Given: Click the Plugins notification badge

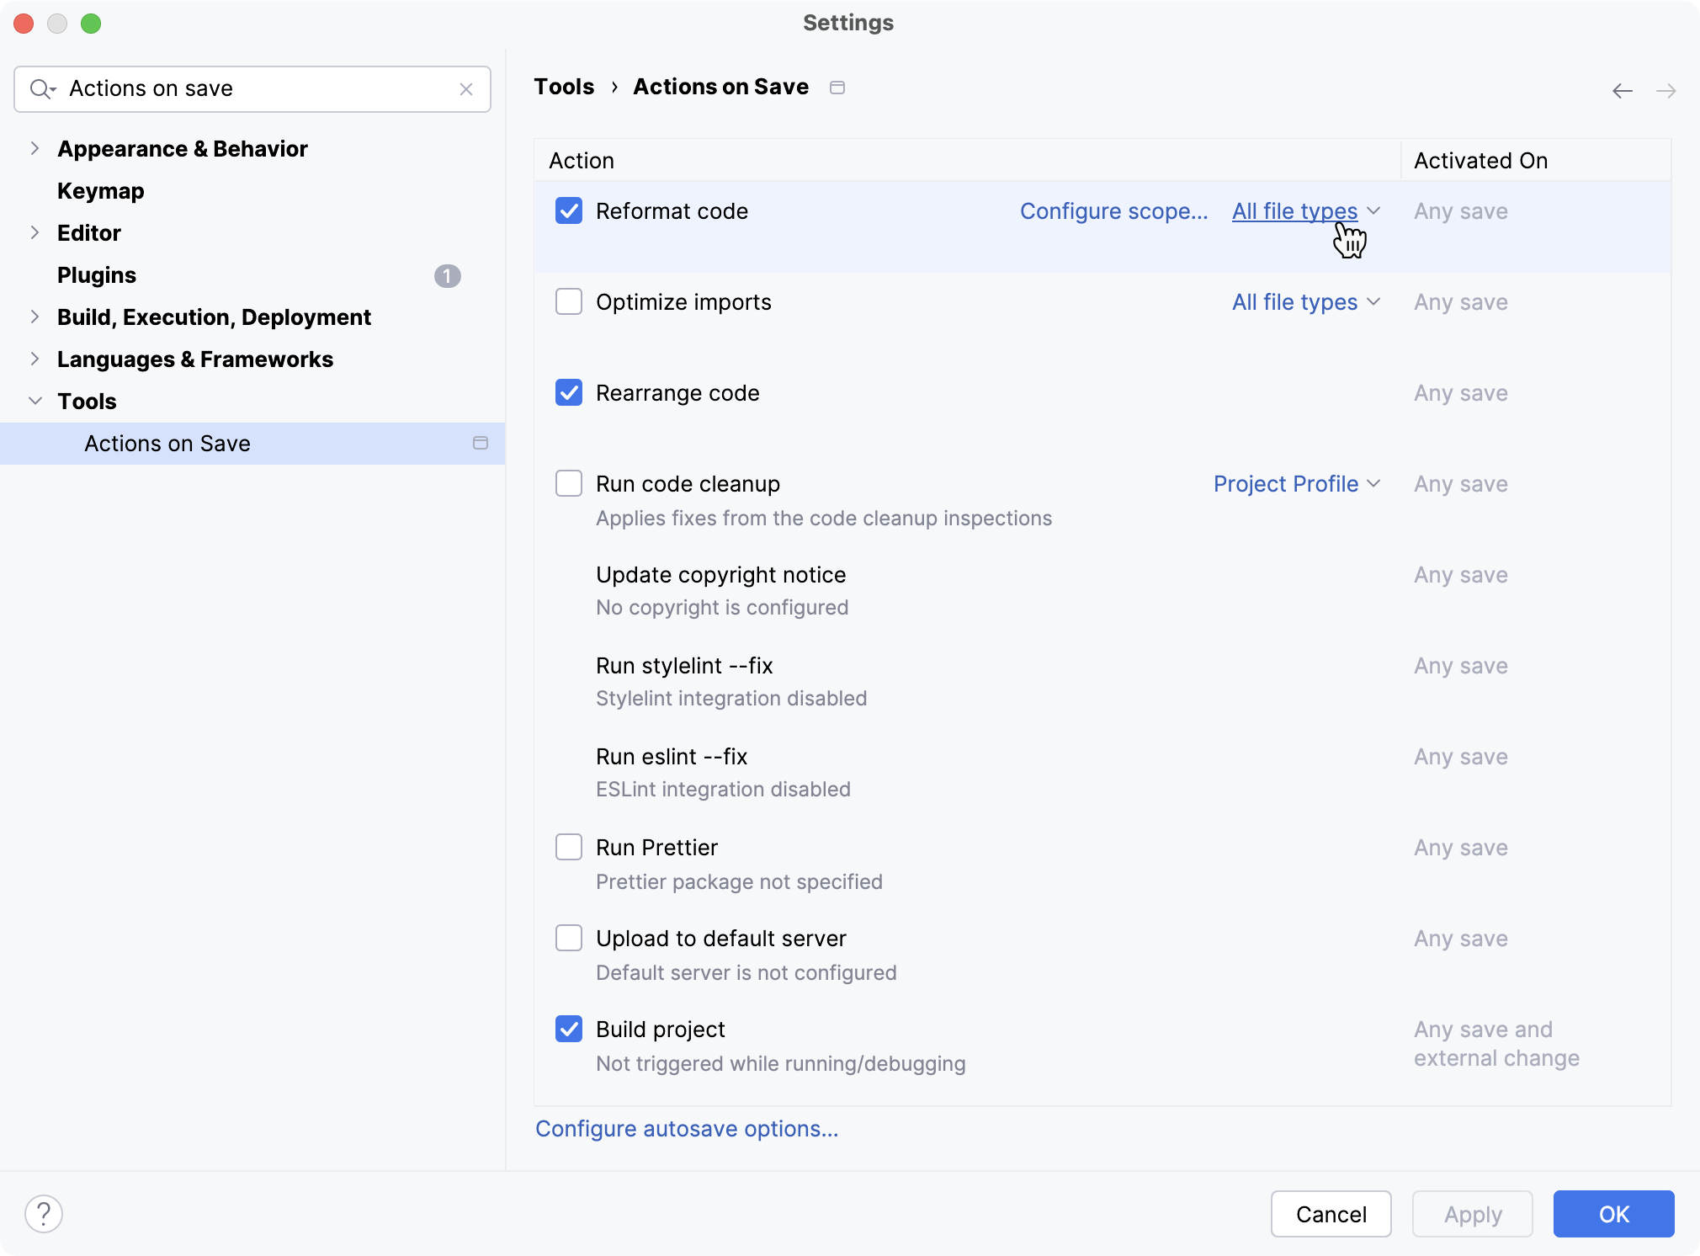Looking at the screenshot, I should pos(447,276).
